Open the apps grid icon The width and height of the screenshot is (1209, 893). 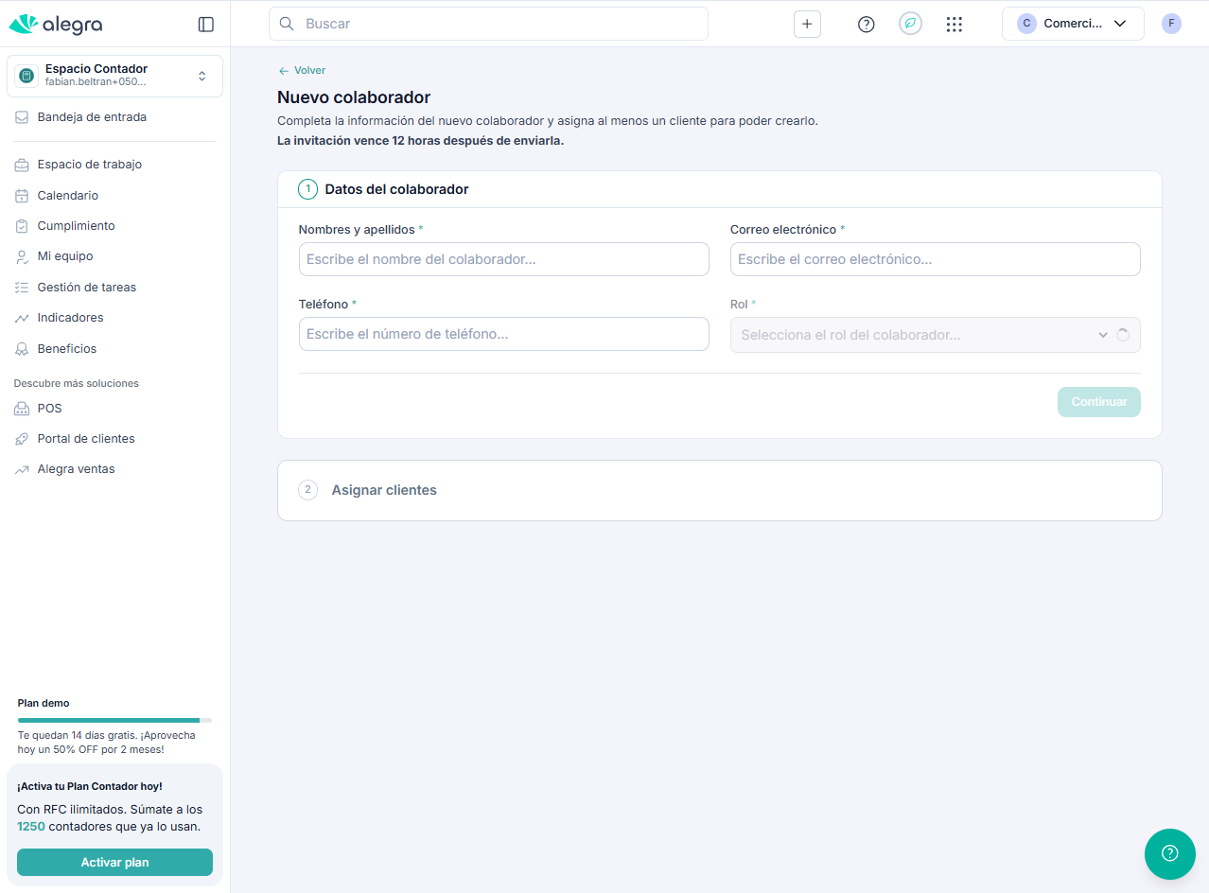pyautogui.click(x=954, y=25)
